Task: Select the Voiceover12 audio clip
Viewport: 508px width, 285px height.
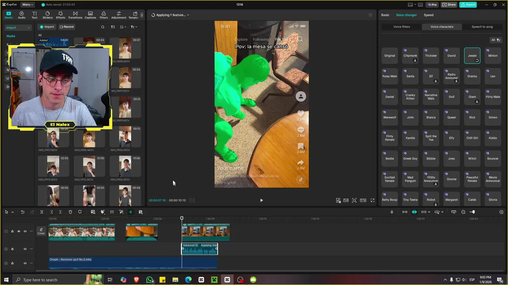Action: (x=200, y=249)
